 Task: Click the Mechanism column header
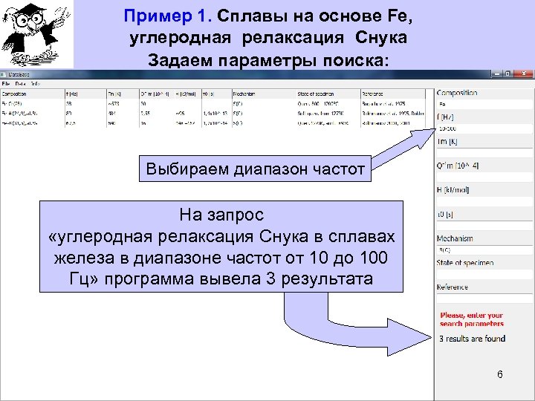(x=264, y=94)
